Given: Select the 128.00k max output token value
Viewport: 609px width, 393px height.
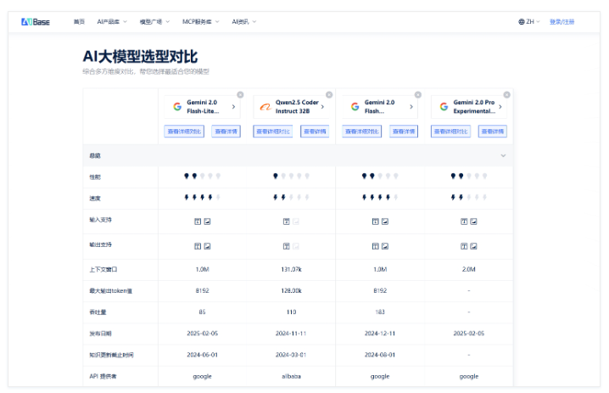Looking at the screenshot, I should (291, 291).
